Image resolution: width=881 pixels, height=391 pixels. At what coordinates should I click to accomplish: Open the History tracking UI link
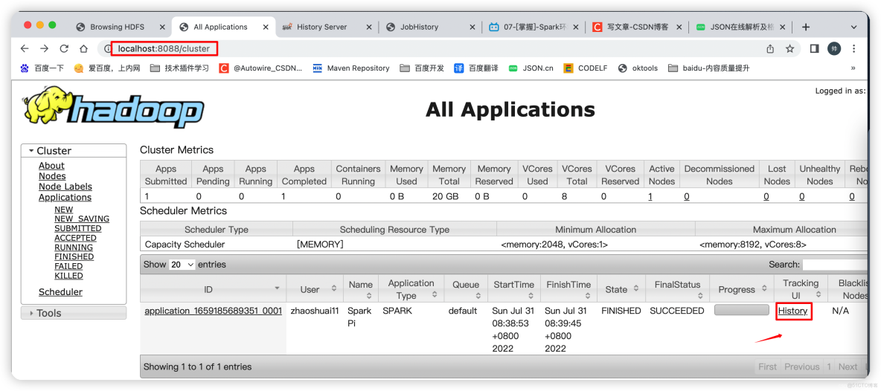(x=792, y=311)
